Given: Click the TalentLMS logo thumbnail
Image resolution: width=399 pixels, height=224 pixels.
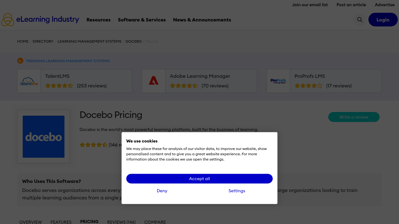Looking at the screenshot, I should pyautogui.click(x=29, y=81).
